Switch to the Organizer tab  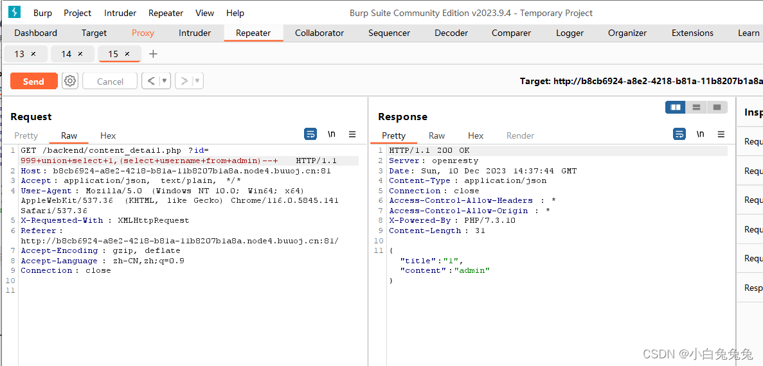pyautogui.click(x=627, y=33)
